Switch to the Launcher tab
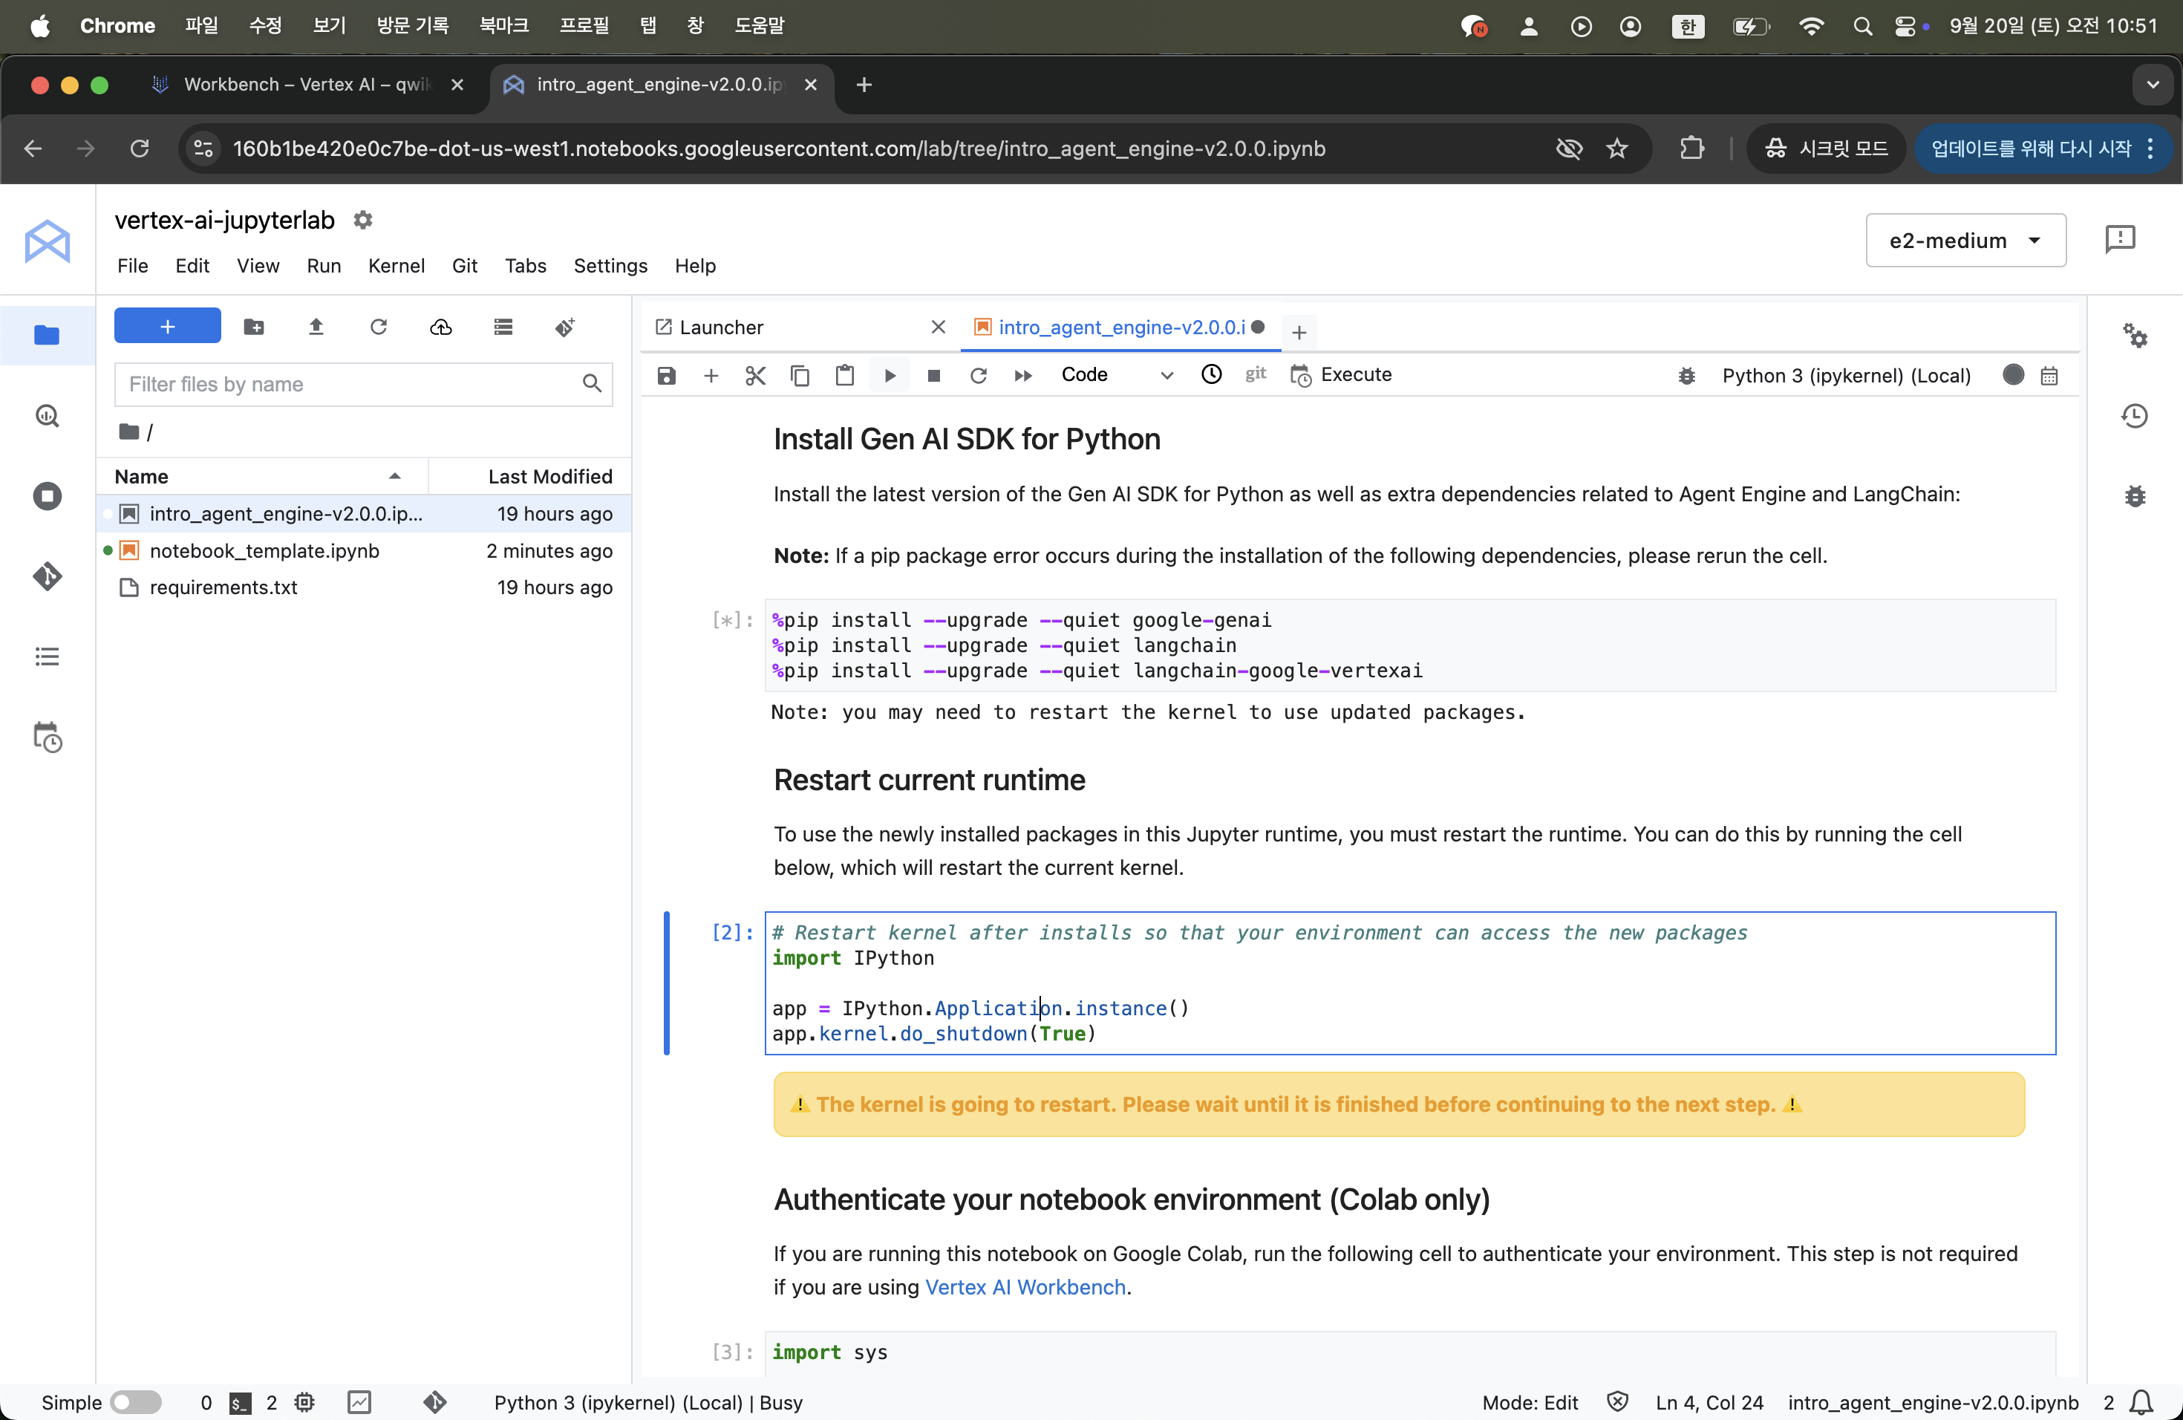Screen dimensions: 2183x1420 (721, 328)
